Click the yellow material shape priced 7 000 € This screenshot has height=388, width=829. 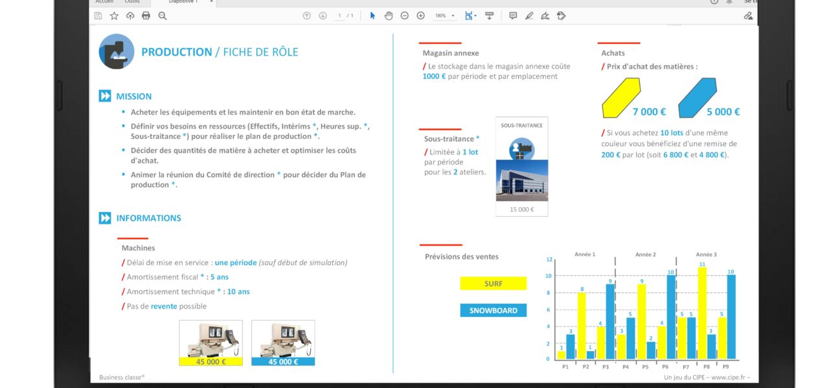[x=621, y=98]
